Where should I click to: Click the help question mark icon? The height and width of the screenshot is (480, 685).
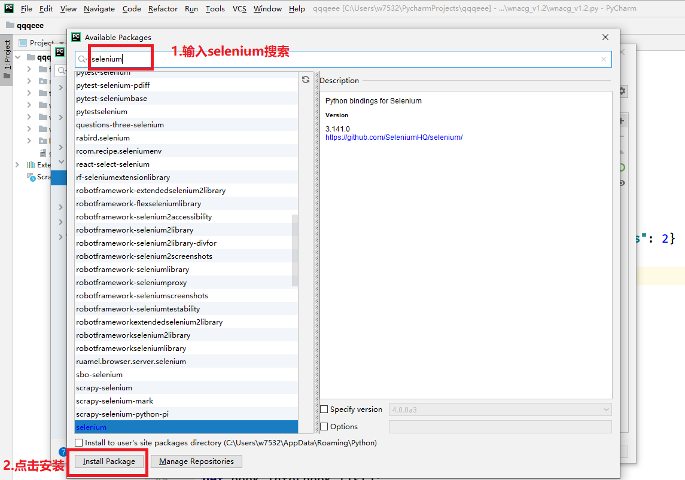[63, 452]
